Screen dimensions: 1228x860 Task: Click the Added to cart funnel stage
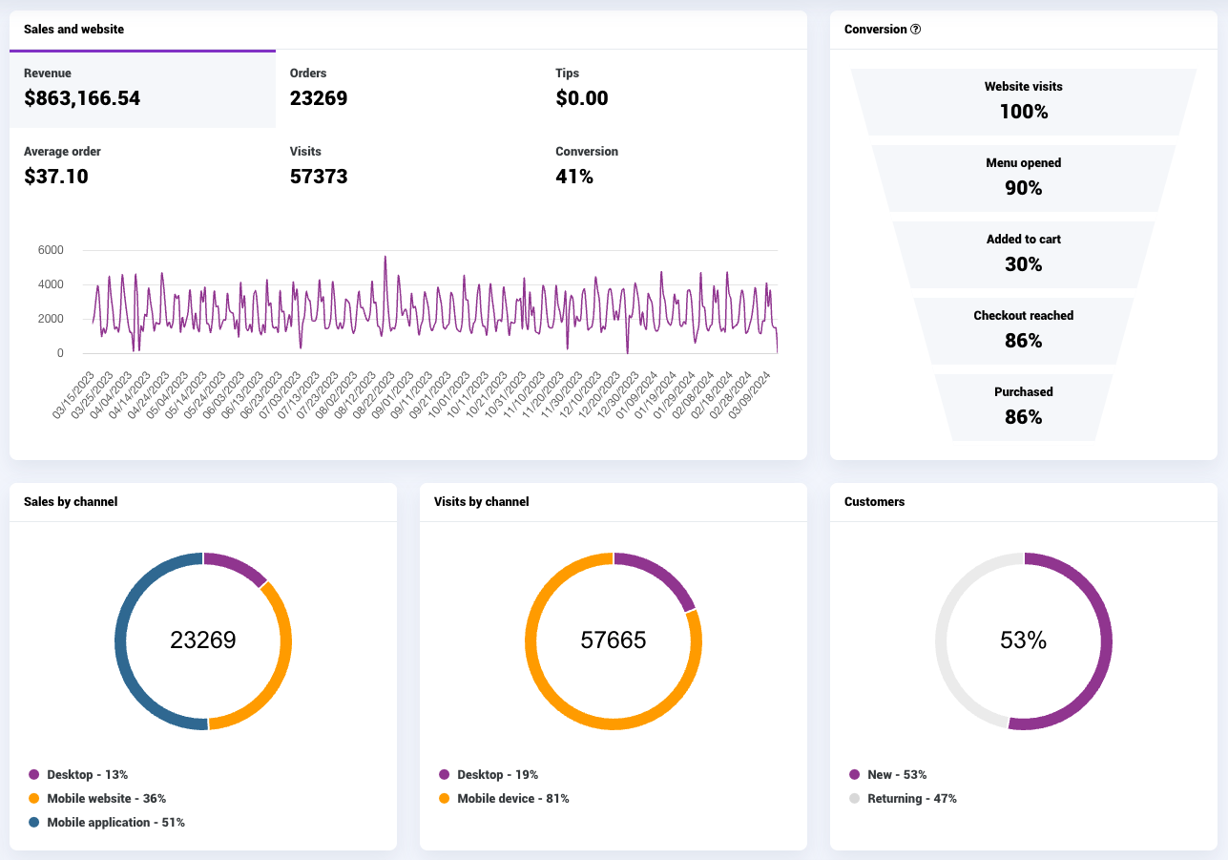click(1023, 255)
